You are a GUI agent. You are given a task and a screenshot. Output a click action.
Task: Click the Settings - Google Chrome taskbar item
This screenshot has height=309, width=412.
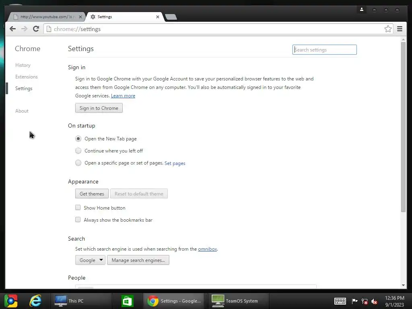[x=174, y=301]
